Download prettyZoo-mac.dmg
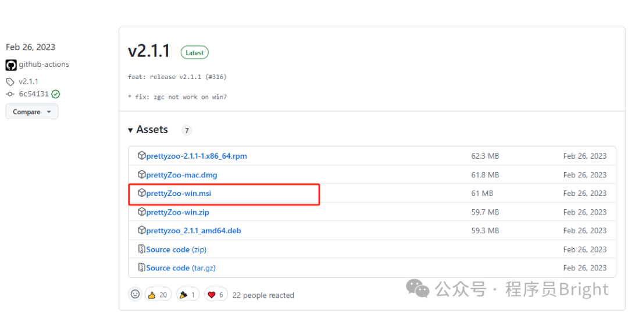 coord(182,175)
